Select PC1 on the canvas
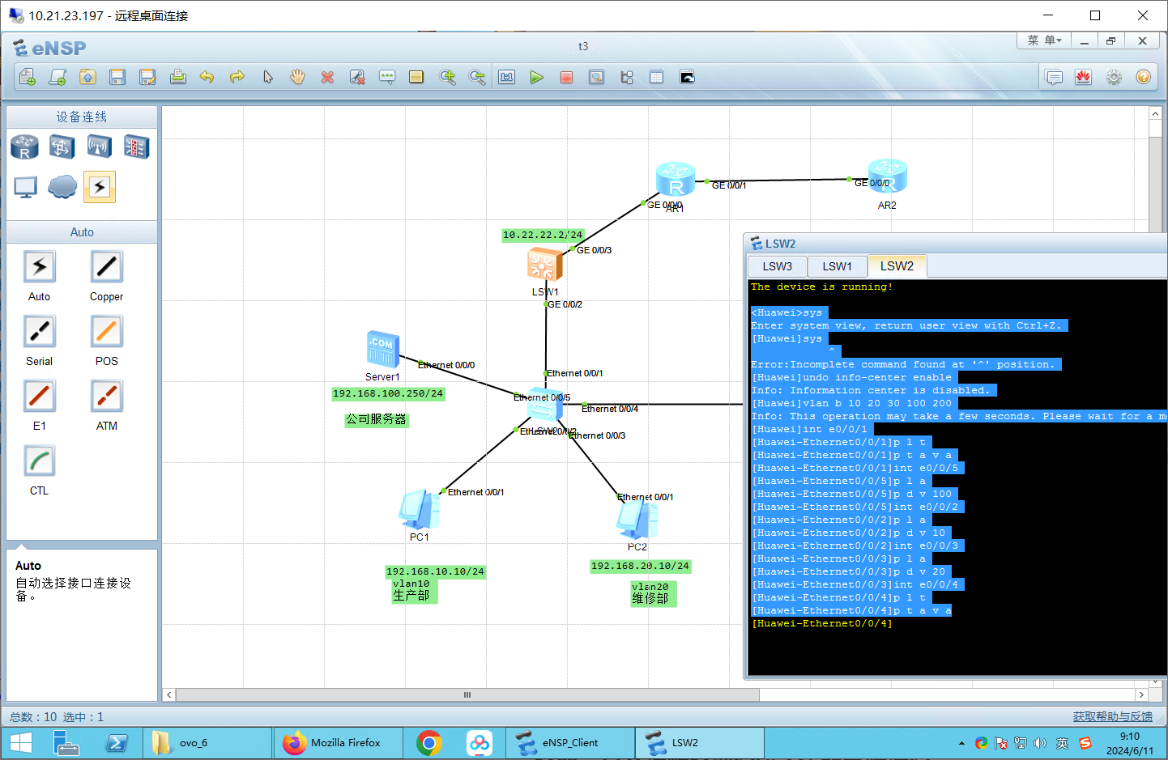 pos(419,509)
